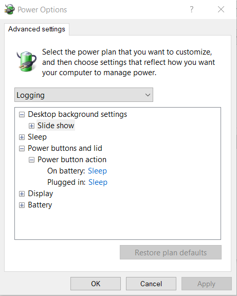Collapse Desktop background settings node

(x=22, y=114)
